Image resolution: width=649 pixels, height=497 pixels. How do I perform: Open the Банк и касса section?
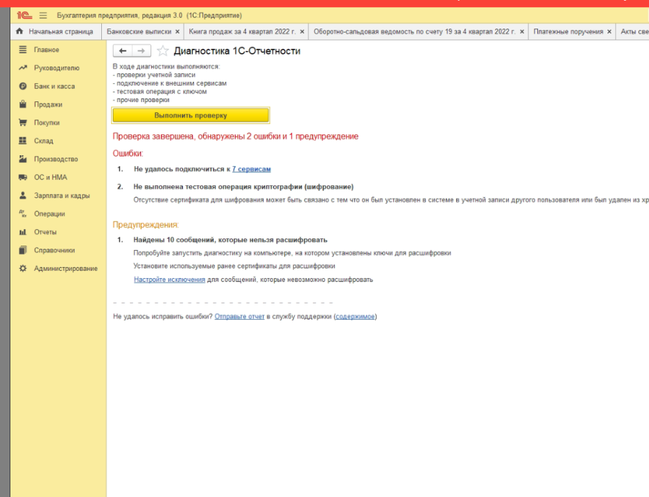pyautogui.click(x=55, y=86)
